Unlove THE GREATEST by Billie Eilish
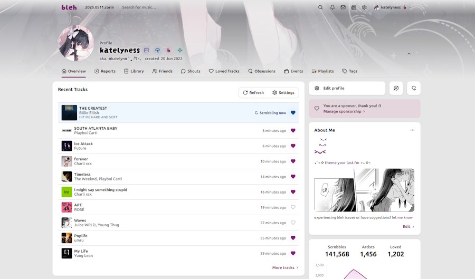This screenshot has height=279, width=475. pos(293,112)
